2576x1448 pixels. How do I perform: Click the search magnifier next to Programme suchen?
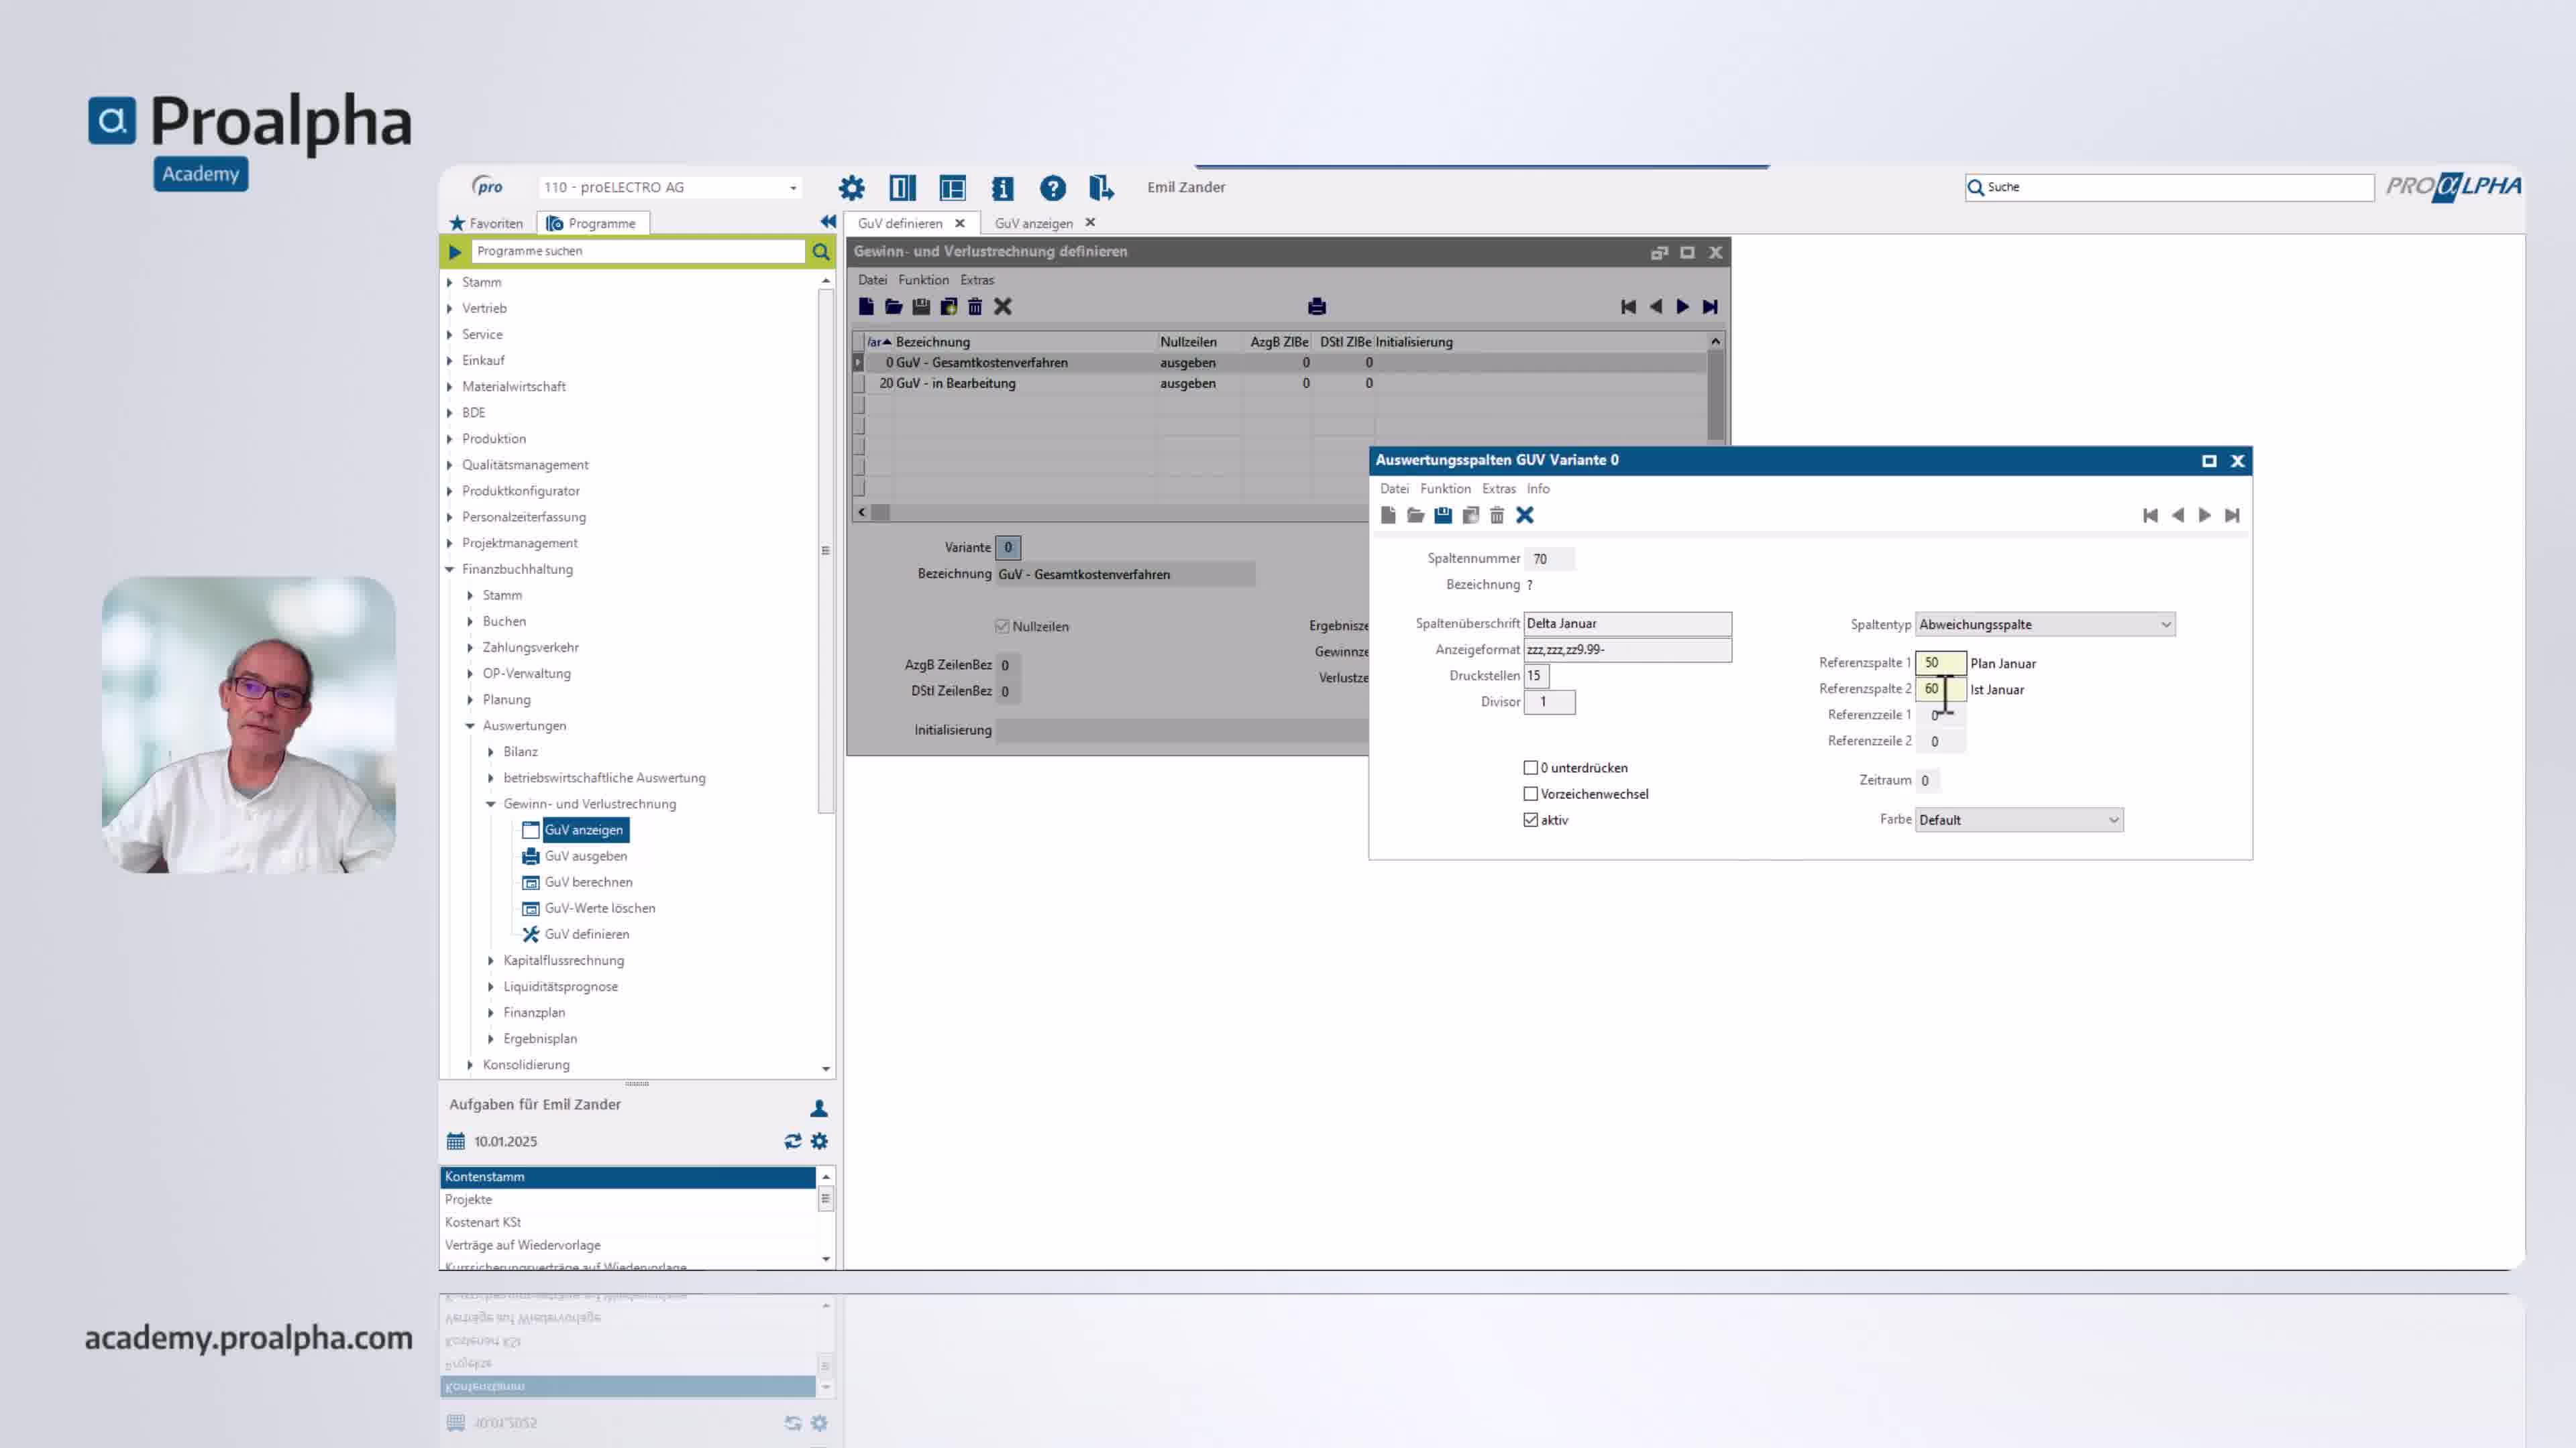click(x=821, y=252)
